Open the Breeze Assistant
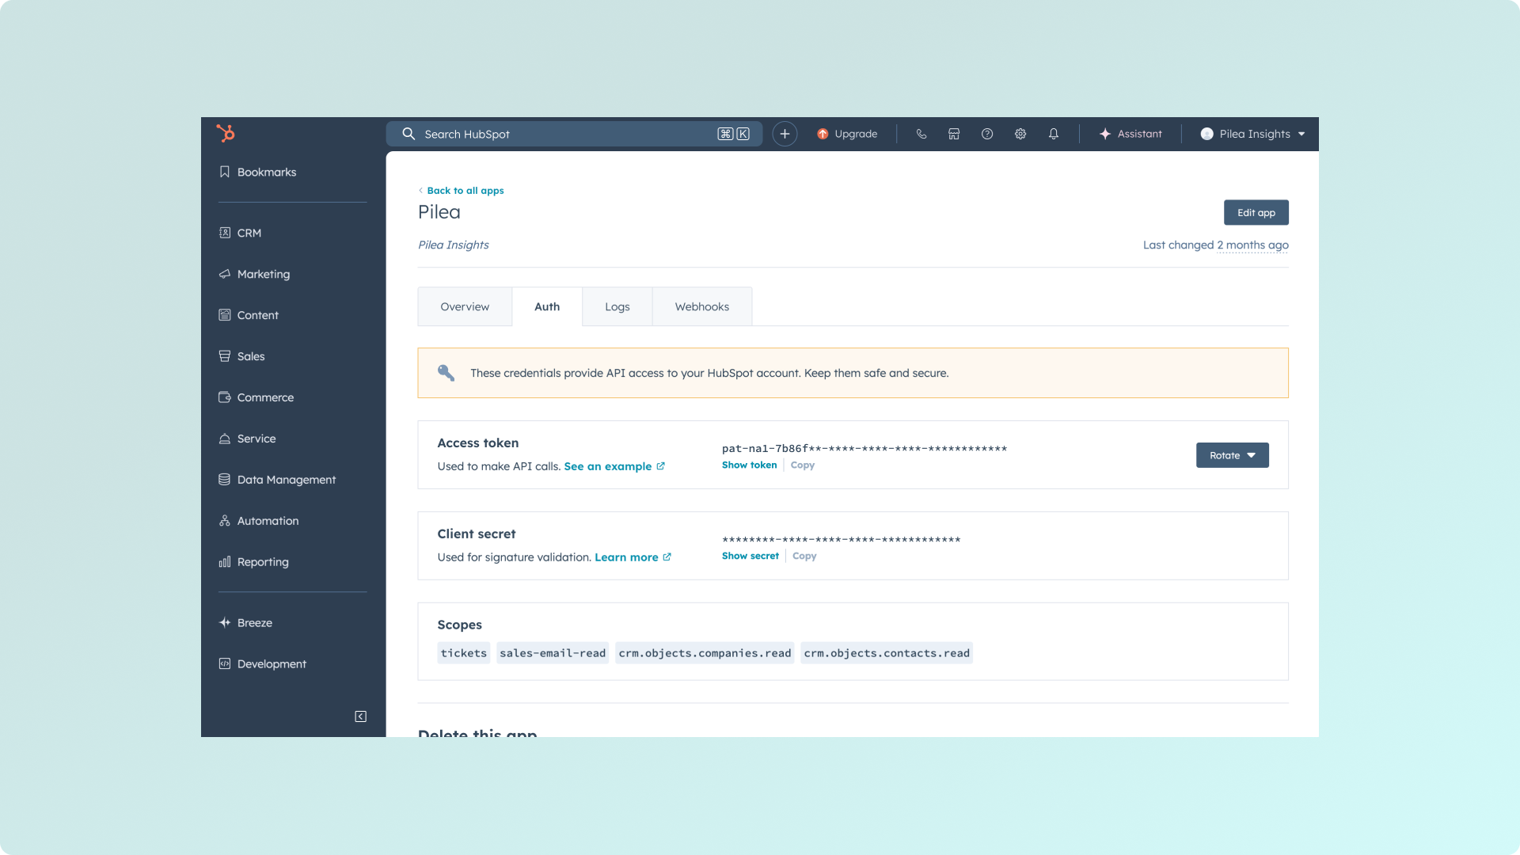 coord(1130,134)
